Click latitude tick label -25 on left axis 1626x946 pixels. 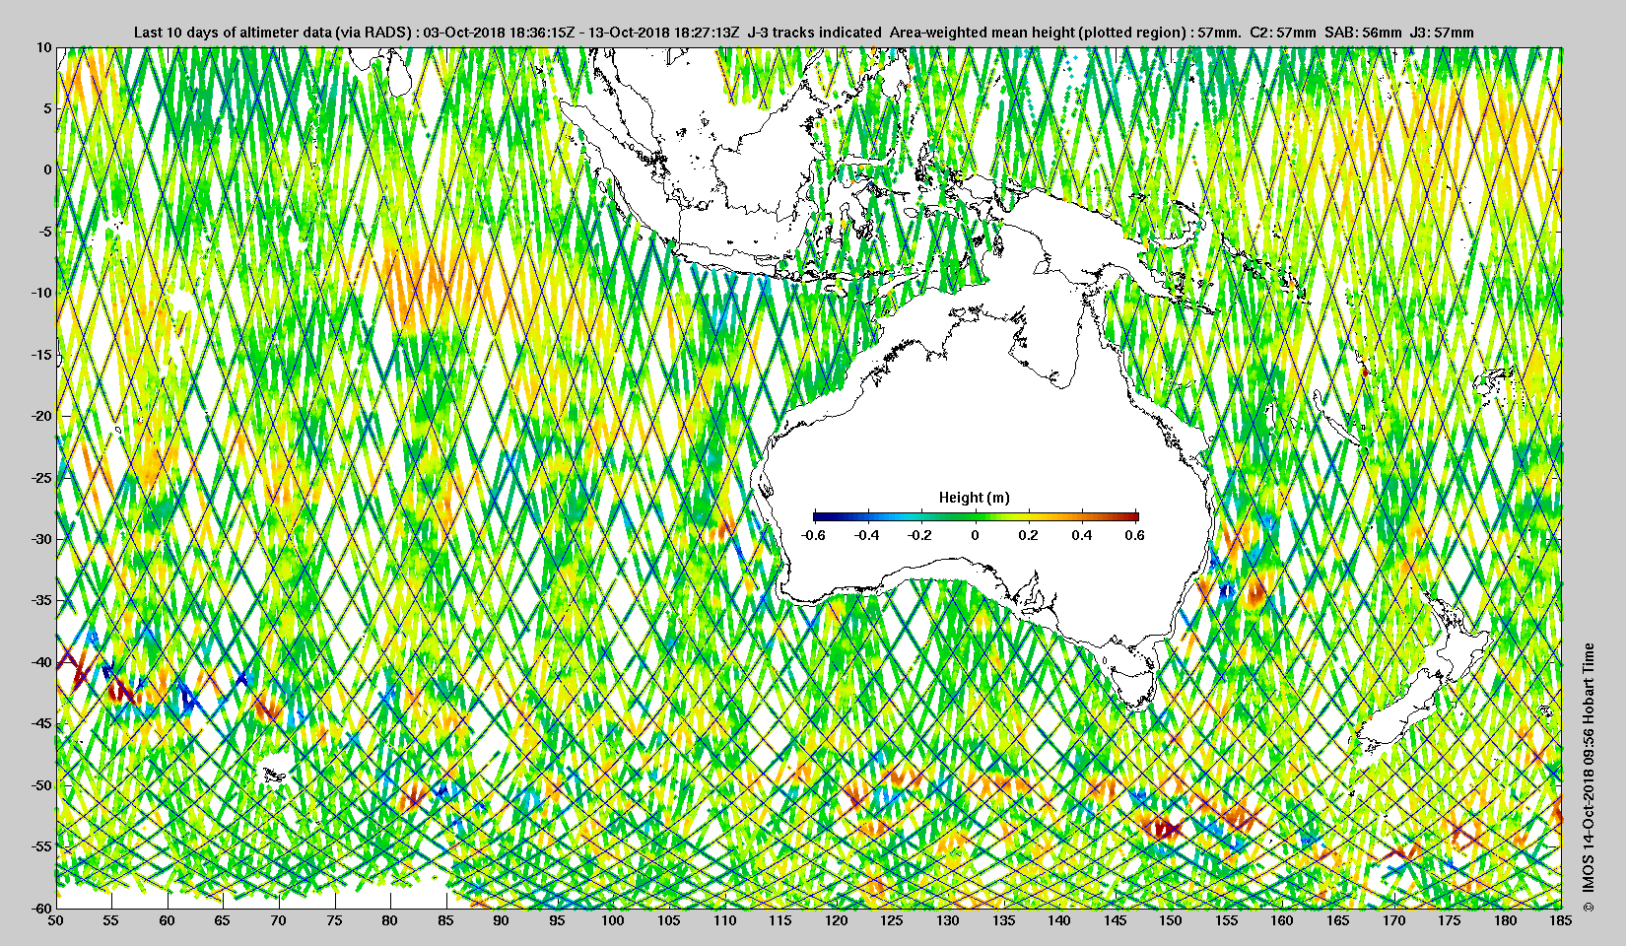[40, 478]
